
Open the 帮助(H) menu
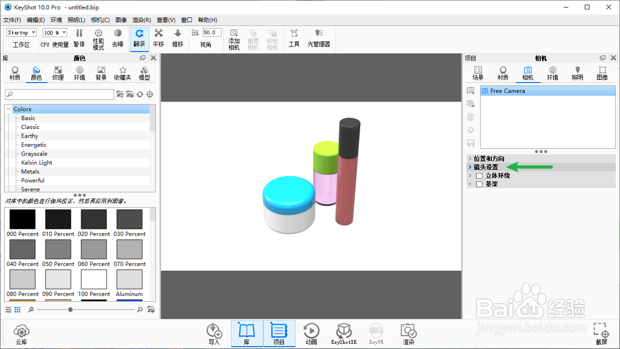(207, 20)
